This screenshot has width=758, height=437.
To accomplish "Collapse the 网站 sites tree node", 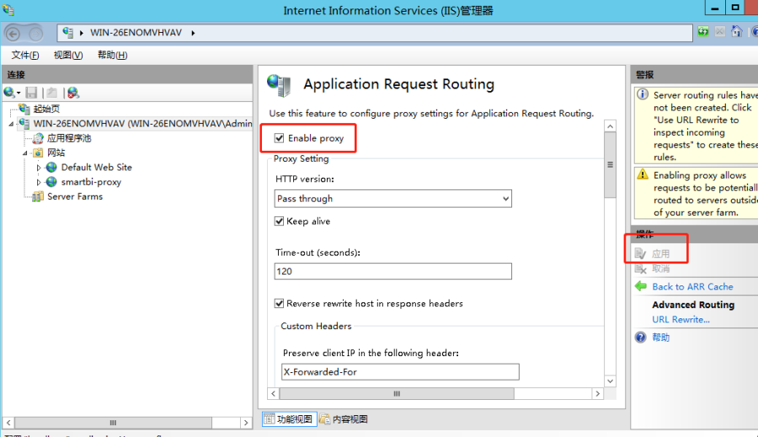I will click(x=25, y=153).
